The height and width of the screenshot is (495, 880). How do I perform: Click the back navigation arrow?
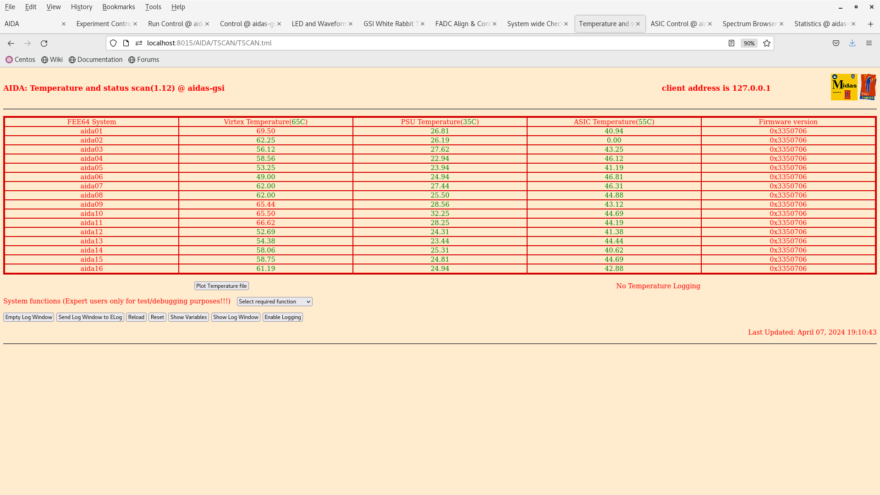tap(11, 43)
